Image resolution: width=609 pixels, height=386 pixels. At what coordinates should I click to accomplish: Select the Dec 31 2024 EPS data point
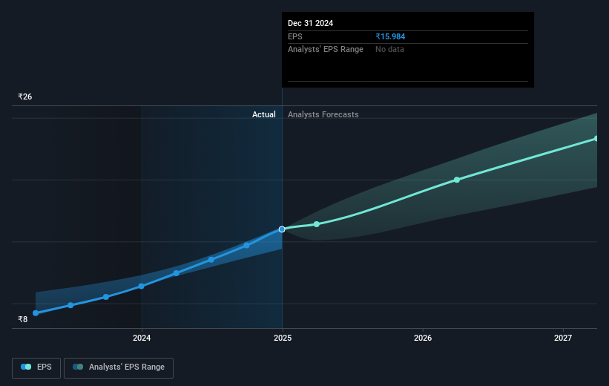click(282, 229)
